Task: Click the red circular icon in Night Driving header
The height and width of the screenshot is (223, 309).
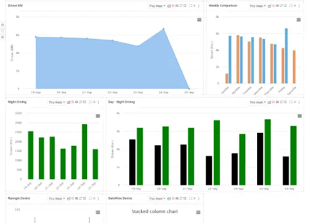Action: 72,102
